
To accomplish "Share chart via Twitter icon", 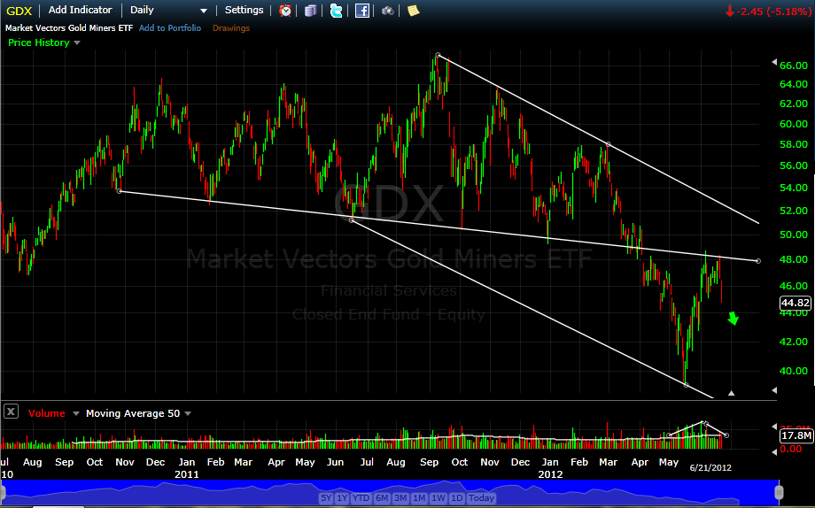I will click(337, 11).
